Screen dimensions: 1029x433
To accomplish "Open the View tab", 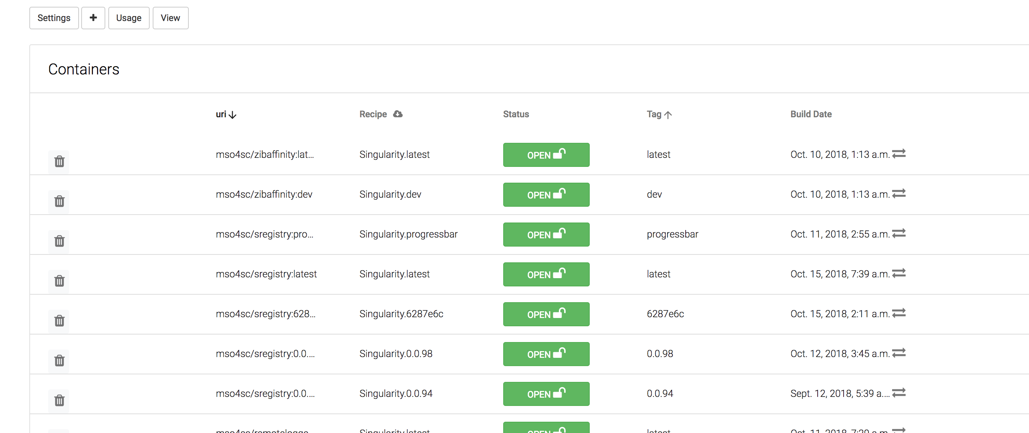I will point(170,18).
